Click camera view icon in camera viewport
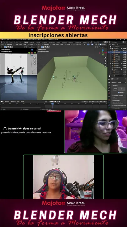The width and height of the screenshot is (127, 227). (35, 63)
